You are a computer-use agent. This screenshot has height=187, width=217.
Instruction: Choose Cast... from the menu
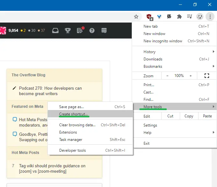pos(174,92)
